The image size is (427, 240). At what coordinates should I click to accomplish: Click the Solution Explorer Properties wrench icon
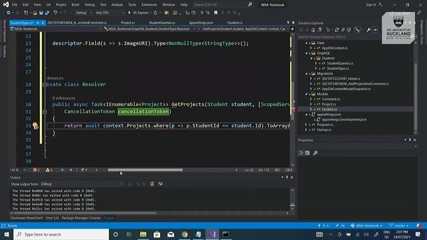368,30
